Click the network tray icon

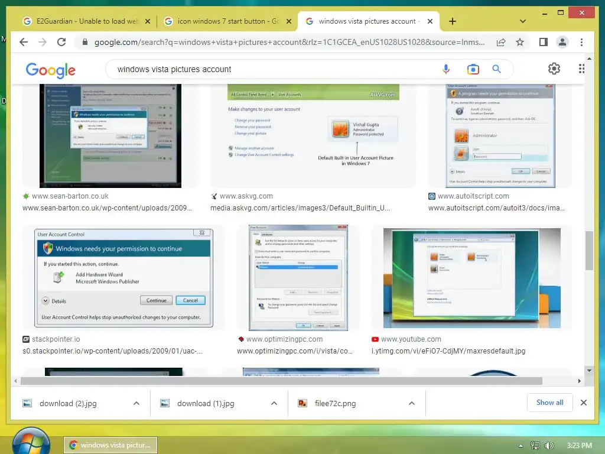point(535,446)
